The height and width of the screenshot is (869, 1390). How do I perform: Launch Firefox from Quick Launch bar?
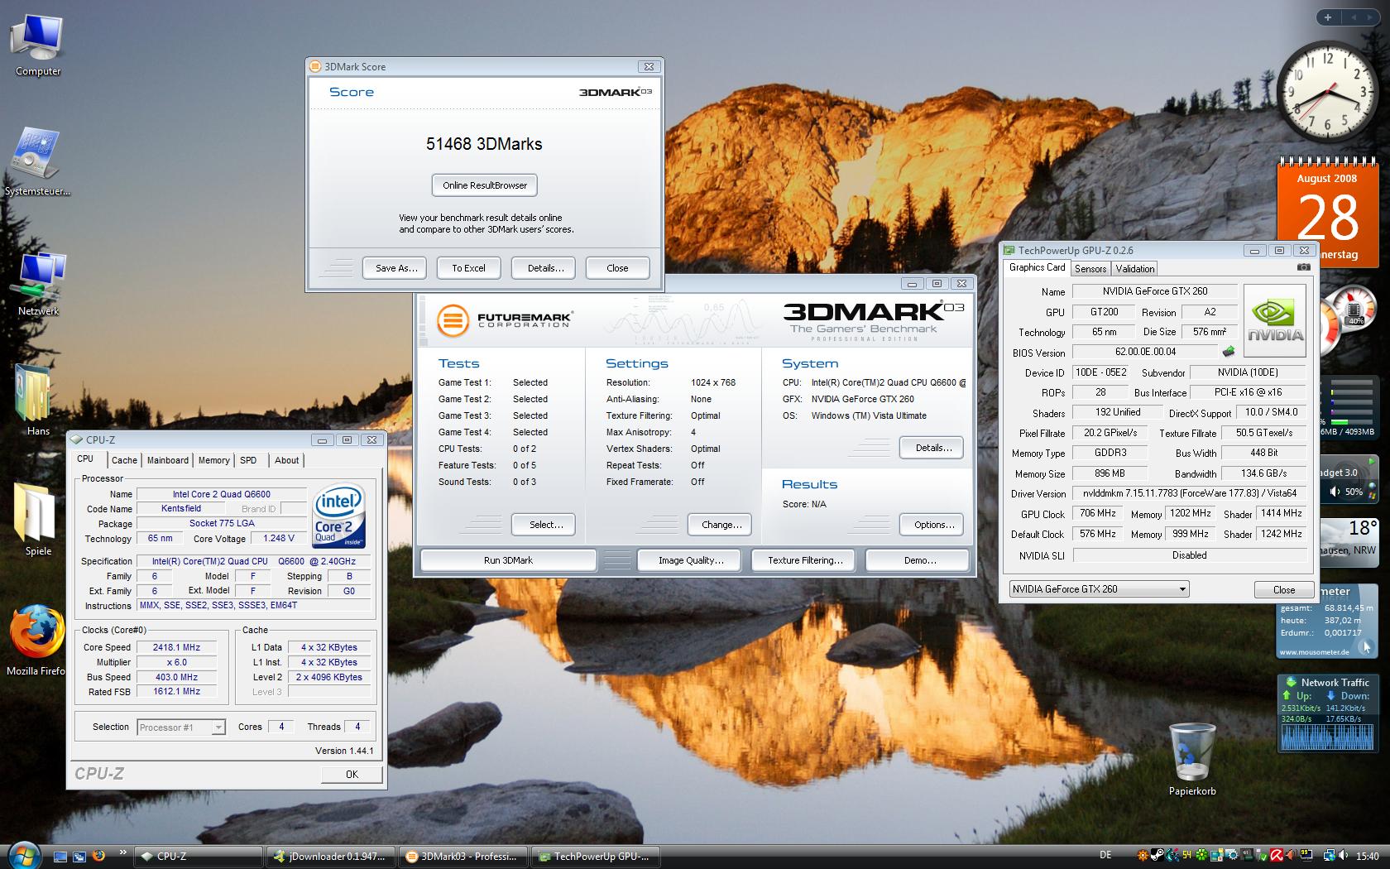pos(98,857)
